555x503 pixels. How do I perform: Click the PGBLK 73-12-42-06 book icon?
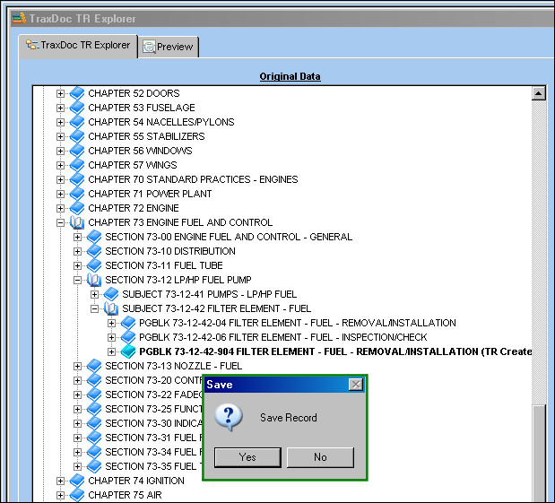click(x=128, y=337)
